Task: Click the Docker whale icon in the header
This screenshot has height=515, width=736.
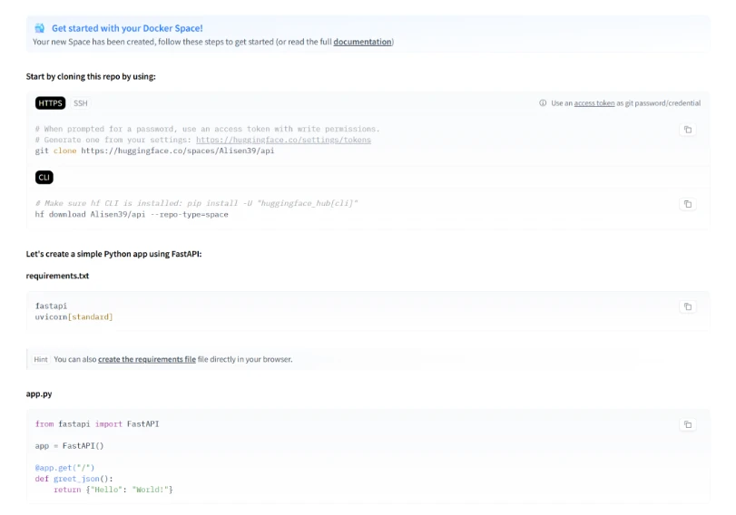Action: [x=39, y=28]
